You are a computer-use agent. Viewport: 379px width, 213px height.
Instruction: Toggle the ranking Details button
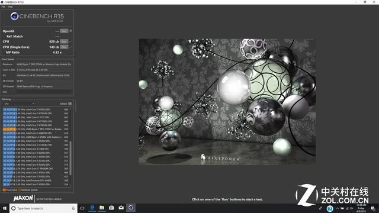[70, 104]
